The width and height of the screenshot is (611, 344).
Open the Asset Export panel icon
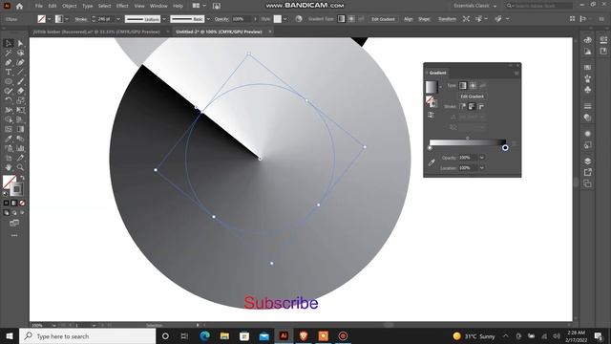coord(588,172)
